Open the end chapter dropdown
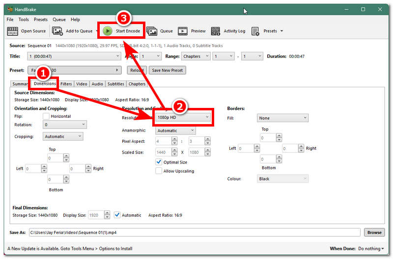 (252, 56)
